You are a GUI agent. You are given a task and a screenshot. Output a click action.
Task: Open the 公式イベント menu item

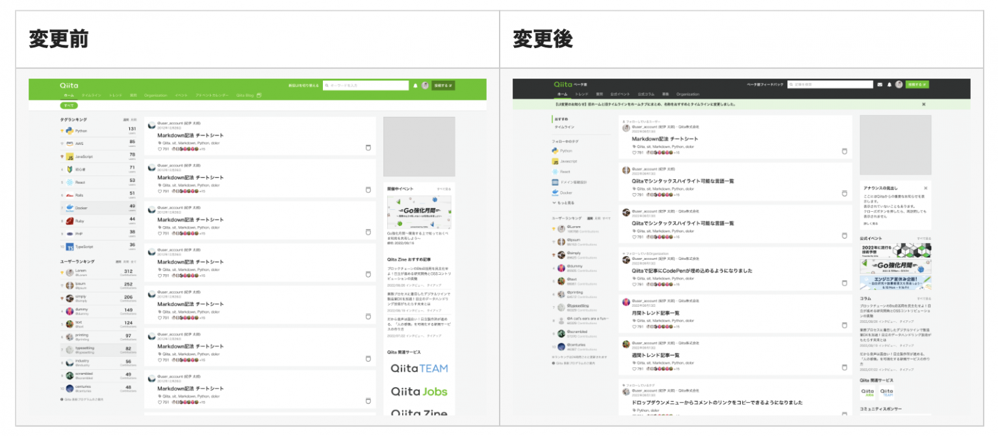click(620, 94)
